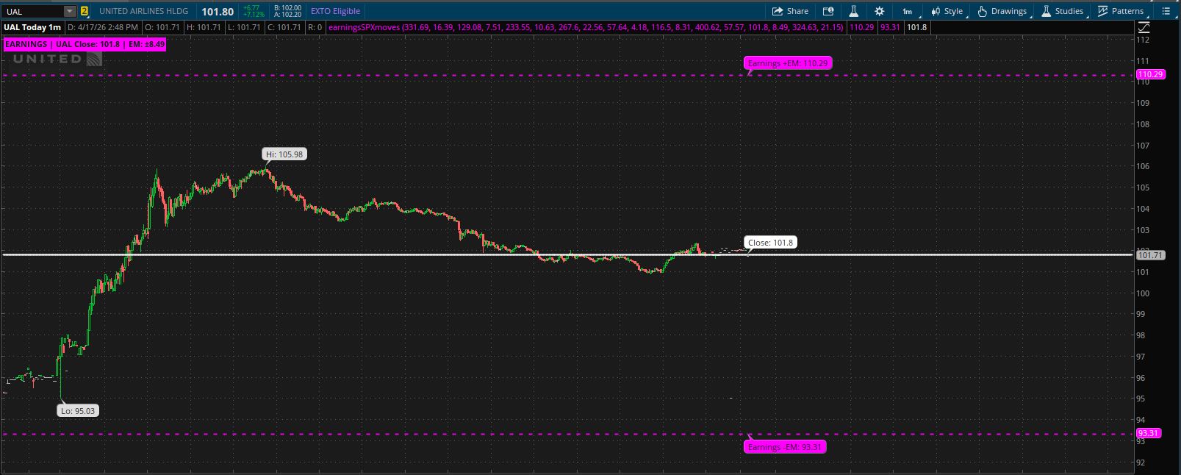Click the O: 101.71 open value

[162, 27]
